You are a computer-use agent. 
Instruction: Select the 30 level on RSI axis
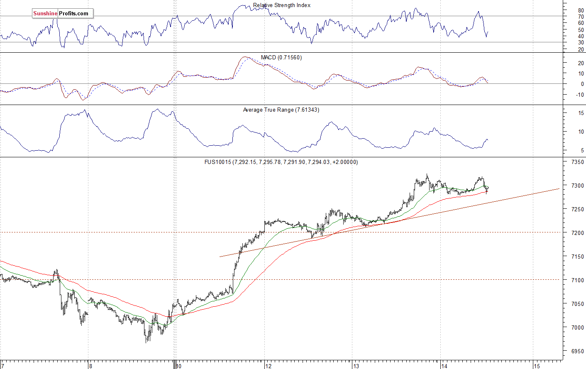pos(581,43)
